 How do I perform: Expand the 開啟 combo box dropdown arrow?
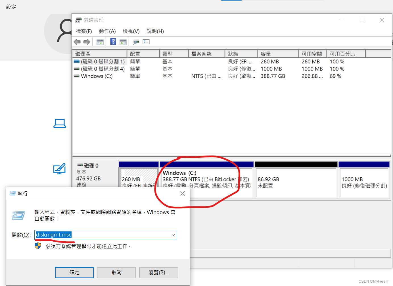pos(173,235)
